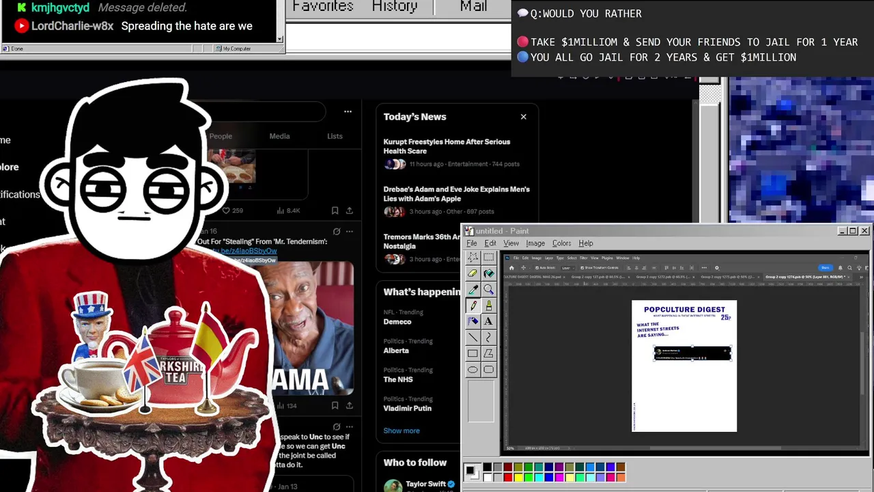Pick the Airbrush spray tool
Image resolution: width=874 pixels, height=492 pixels.
[x=473, y=321]
